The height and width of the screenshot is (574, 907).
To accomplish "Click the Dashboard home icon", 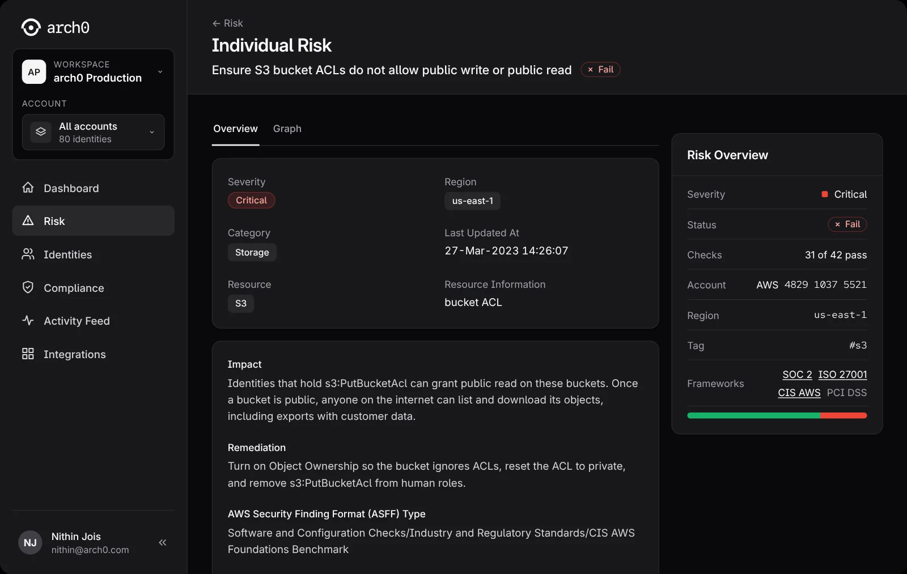I will click(28, 188).
